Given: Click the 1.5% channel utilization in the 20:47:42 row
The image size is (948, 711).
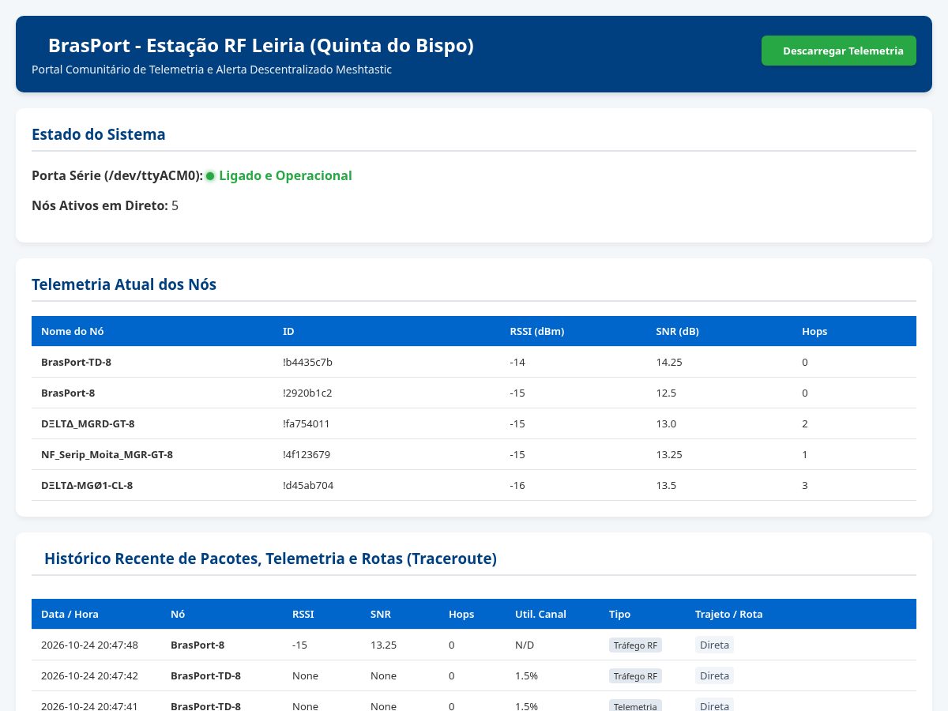Looking at the screenshot, I should pyautogui.click(x=526, y=675).
